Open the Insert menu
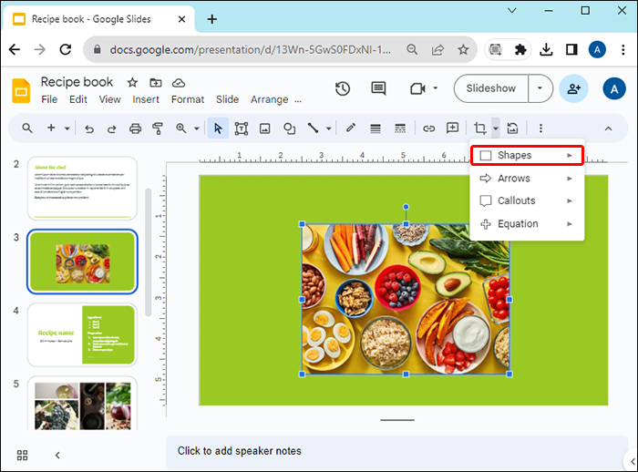This screenshot has width=638, height=472. click(x=146, y=99)
